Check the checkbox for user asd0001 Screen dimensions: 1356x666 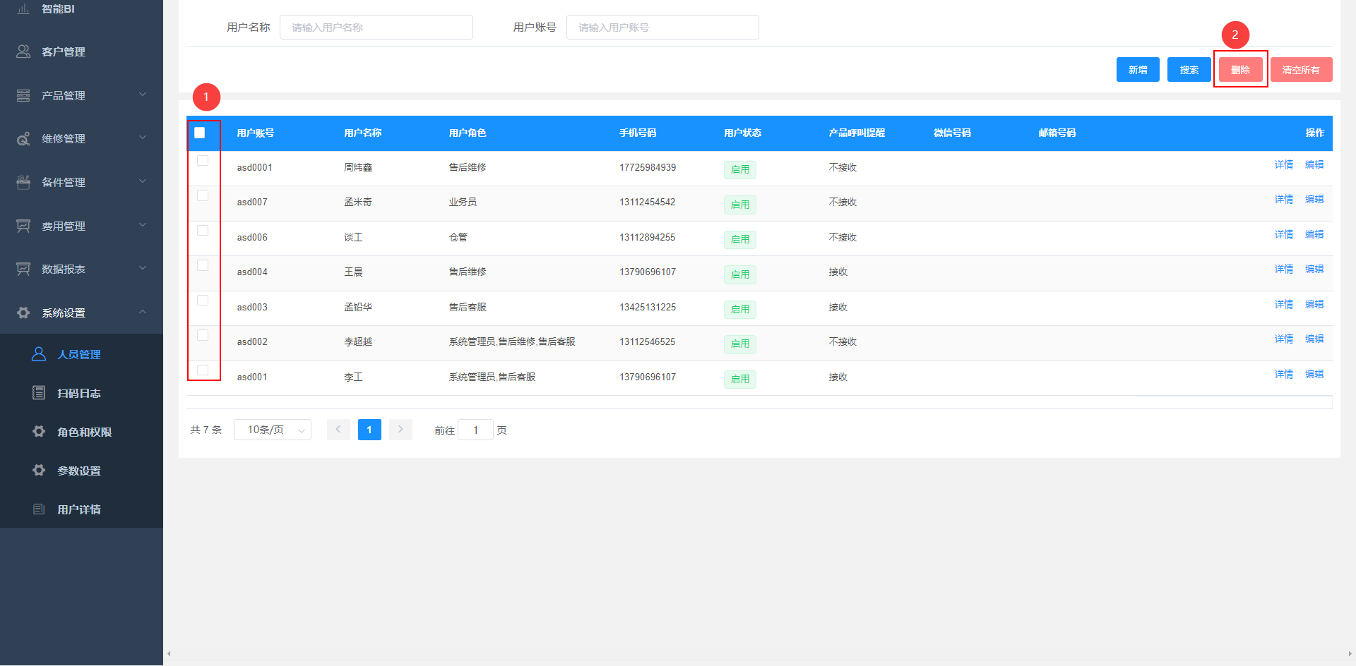coord(203,161)
